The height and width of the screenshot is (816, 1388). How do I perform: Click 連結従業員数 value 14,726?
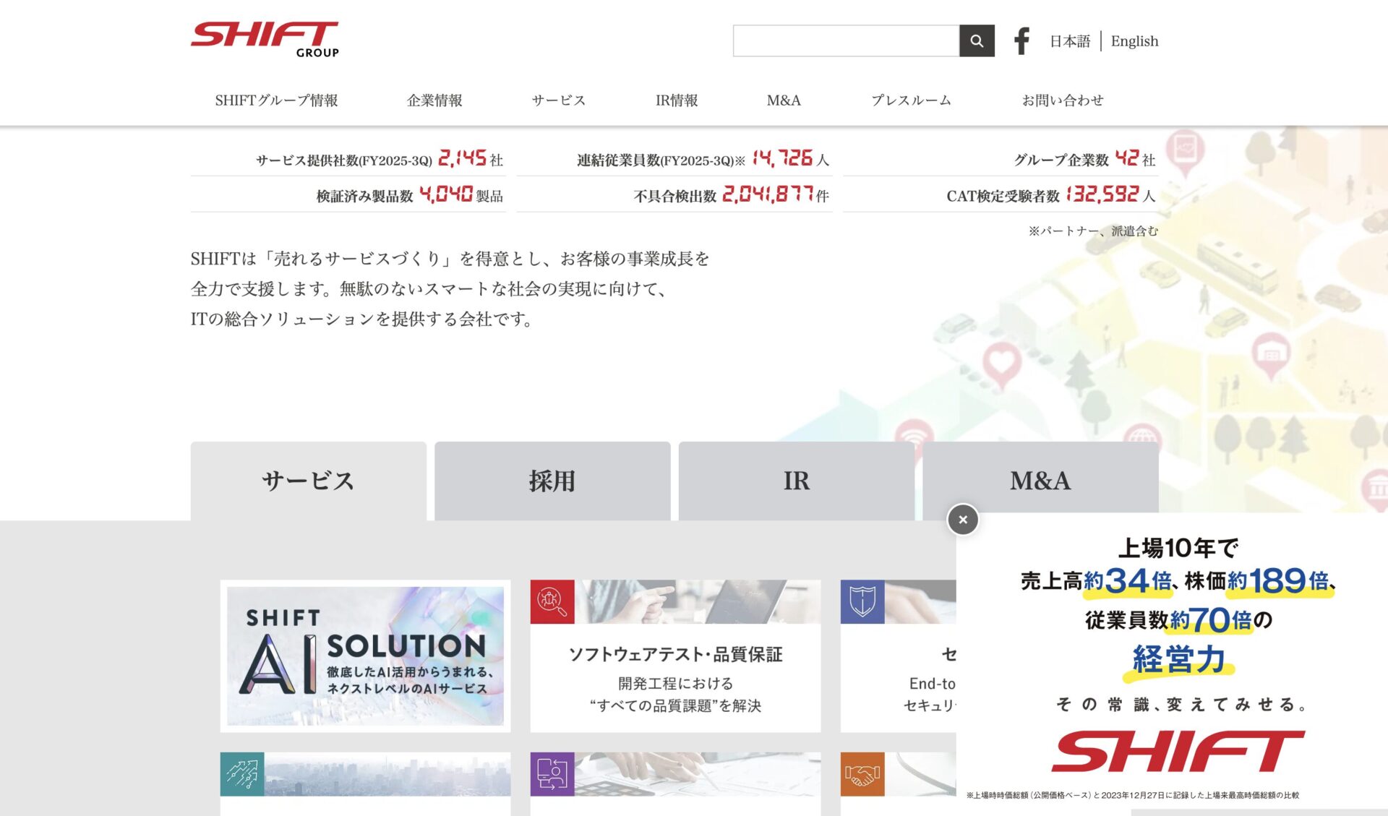tap(782, 158)
